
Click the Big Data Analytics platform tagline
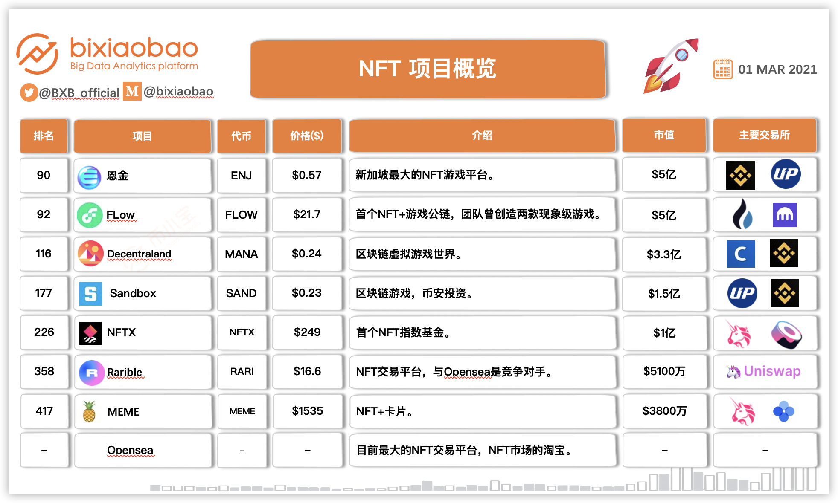(x=134, y=66)
